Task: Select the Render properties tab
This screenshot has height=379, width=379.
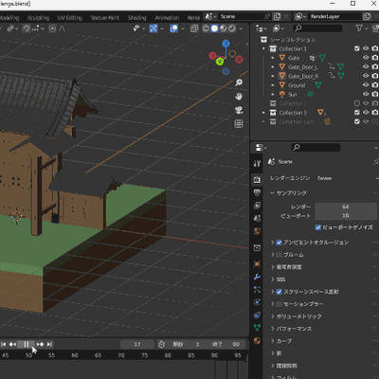Action: pyautogui.click(x=257, y=180)
